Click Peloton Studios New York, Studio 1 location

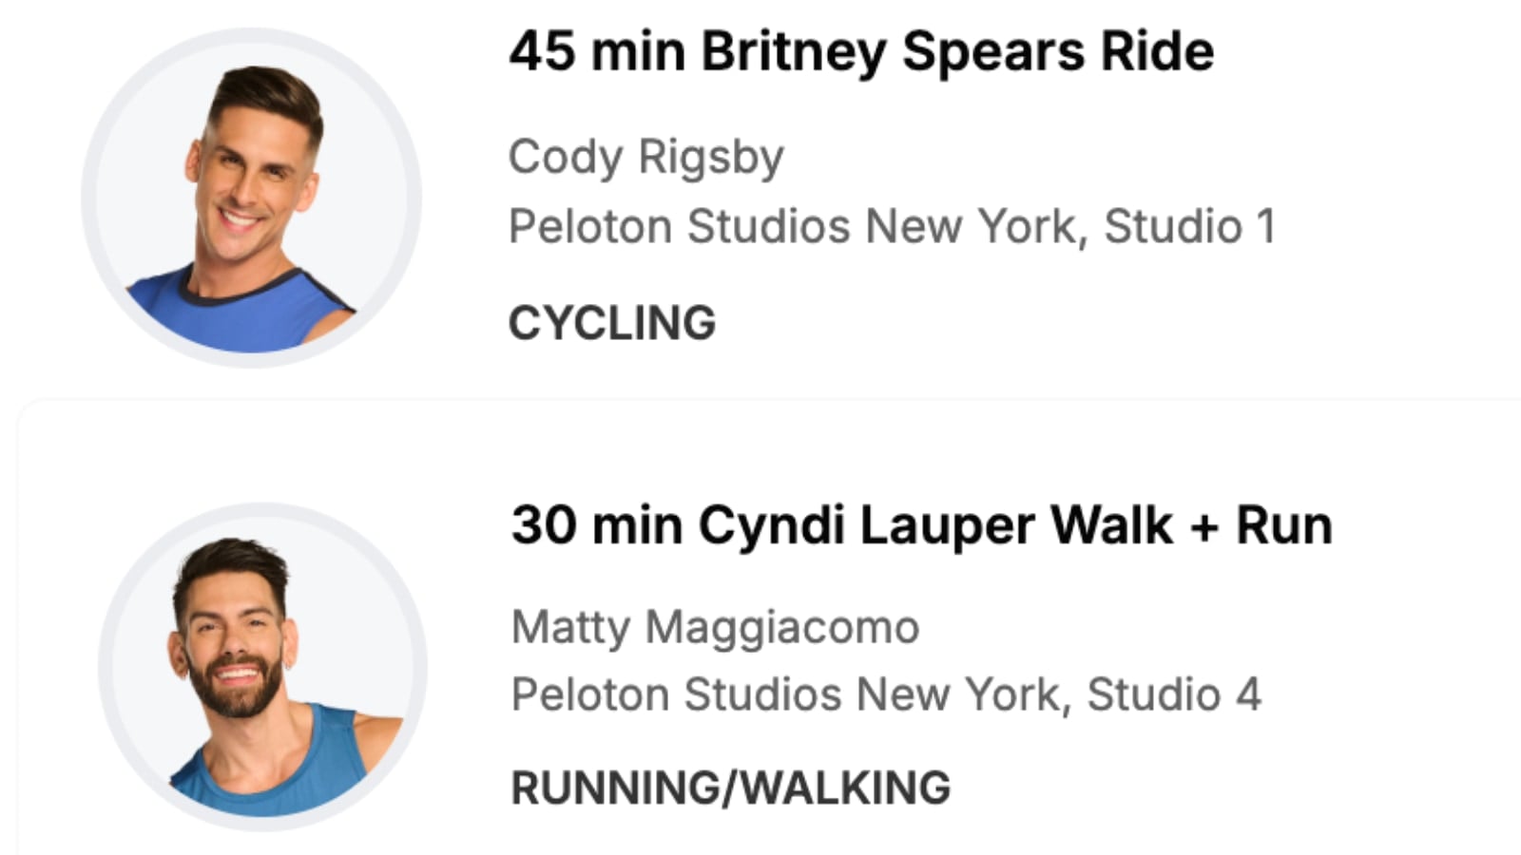click(891, 227)
